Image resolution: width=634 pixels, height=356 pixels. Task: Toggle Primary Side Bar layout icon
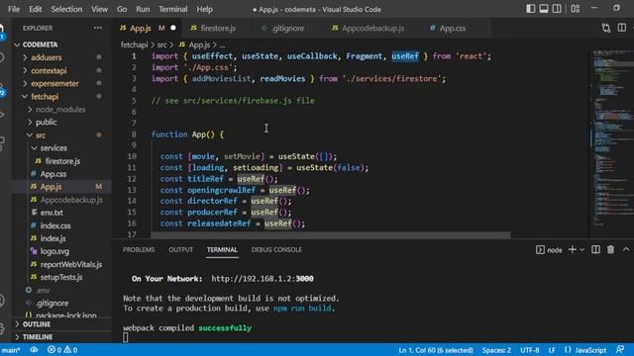tap(531, 9)
